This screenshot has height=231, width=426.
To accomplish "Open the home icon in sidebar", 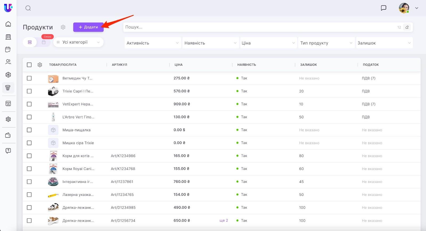I will tap(8, 24).
